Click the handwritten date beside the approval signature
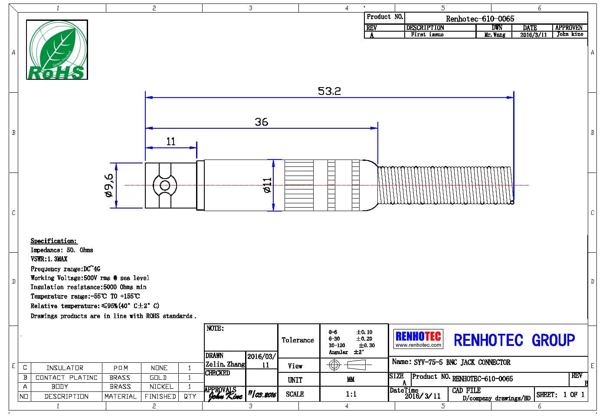 click(x=262, y=394)
